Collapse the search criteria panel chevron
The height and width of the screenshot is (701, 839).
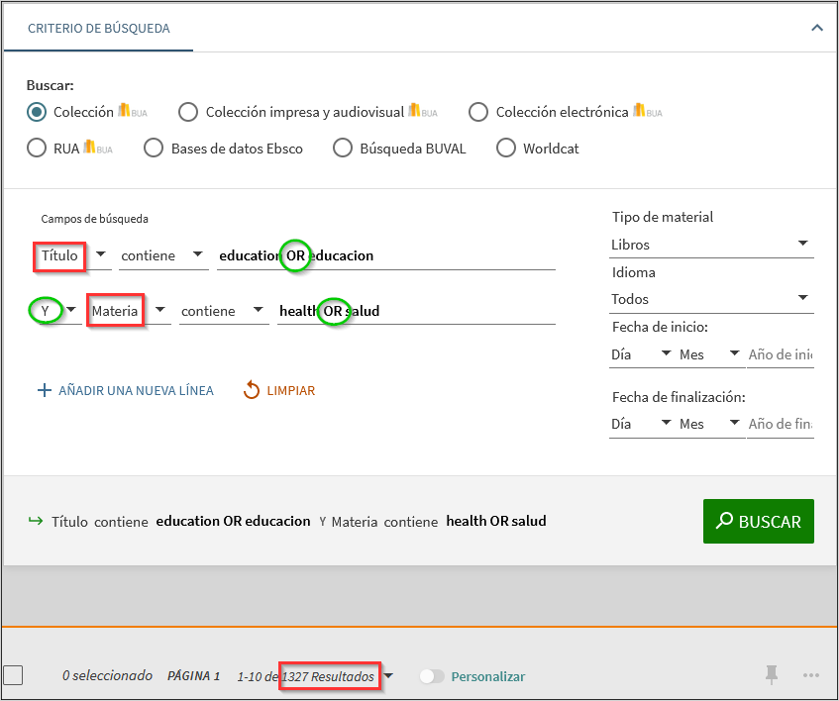click(x=816, y=28)
